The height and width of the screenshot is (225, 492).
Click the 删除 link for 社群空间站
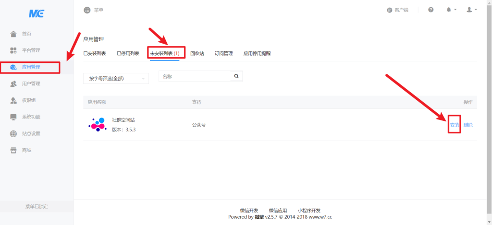(x=468, y=125)
